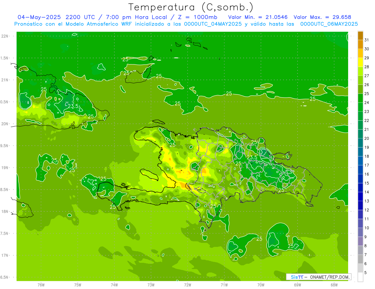Click the "75W" longitude axis label

78,285
